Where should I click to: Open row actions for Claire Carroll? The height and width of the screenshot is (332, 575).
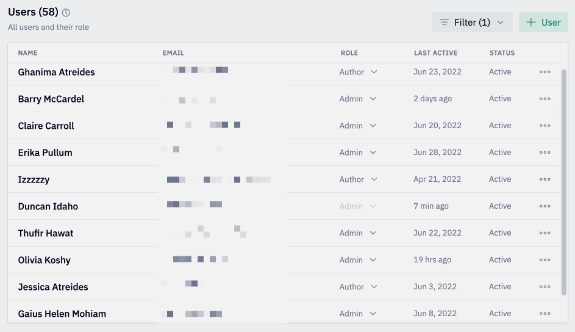pyautogui.click(x=545, y=126)
